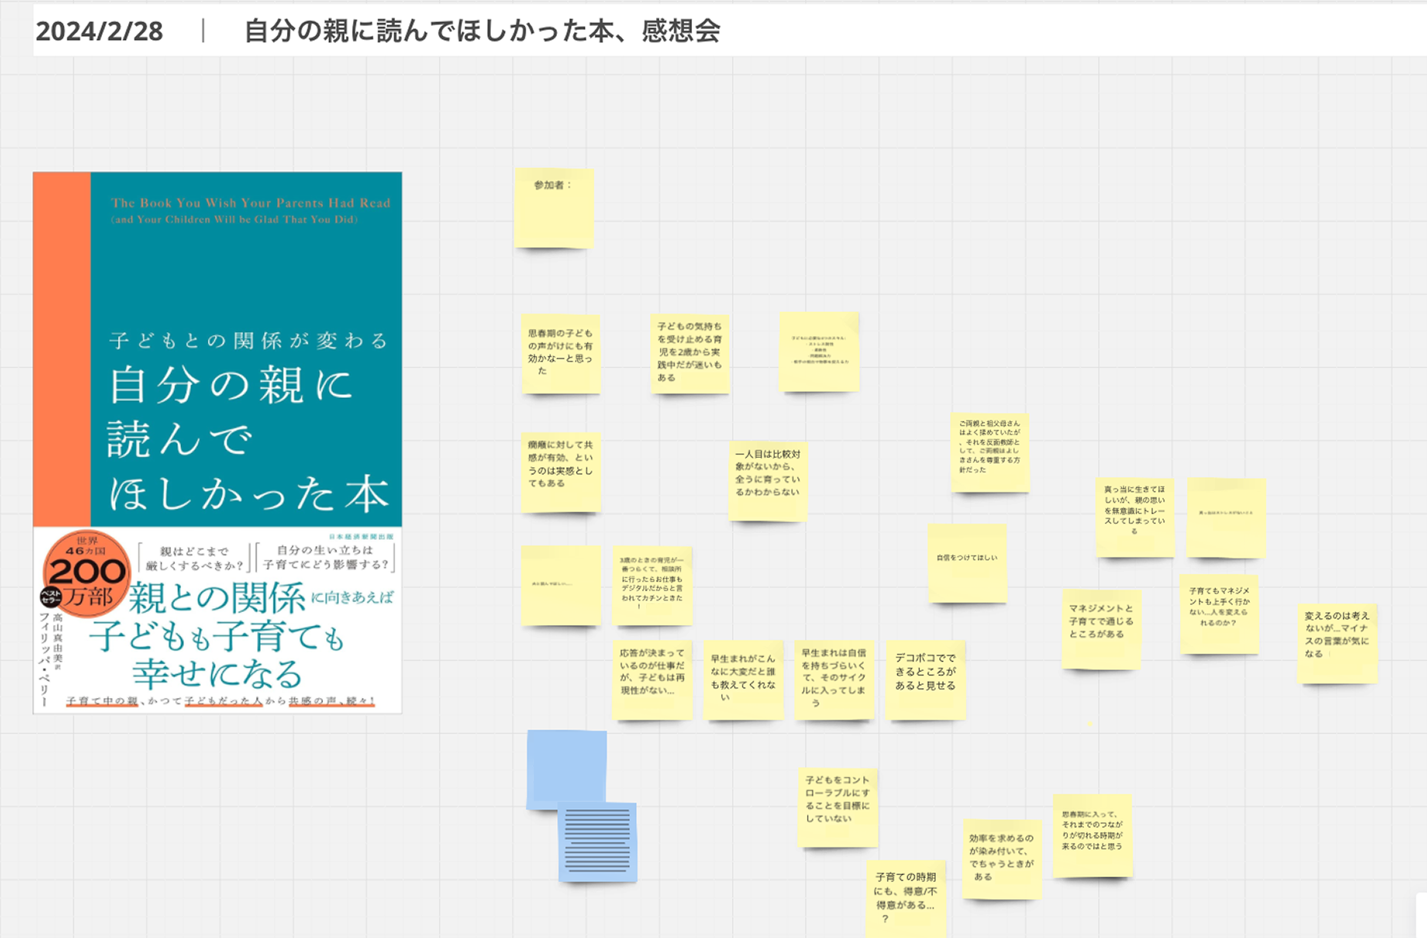Select the '思春期の子どもの声がけ' sticky note

point(560,354)
